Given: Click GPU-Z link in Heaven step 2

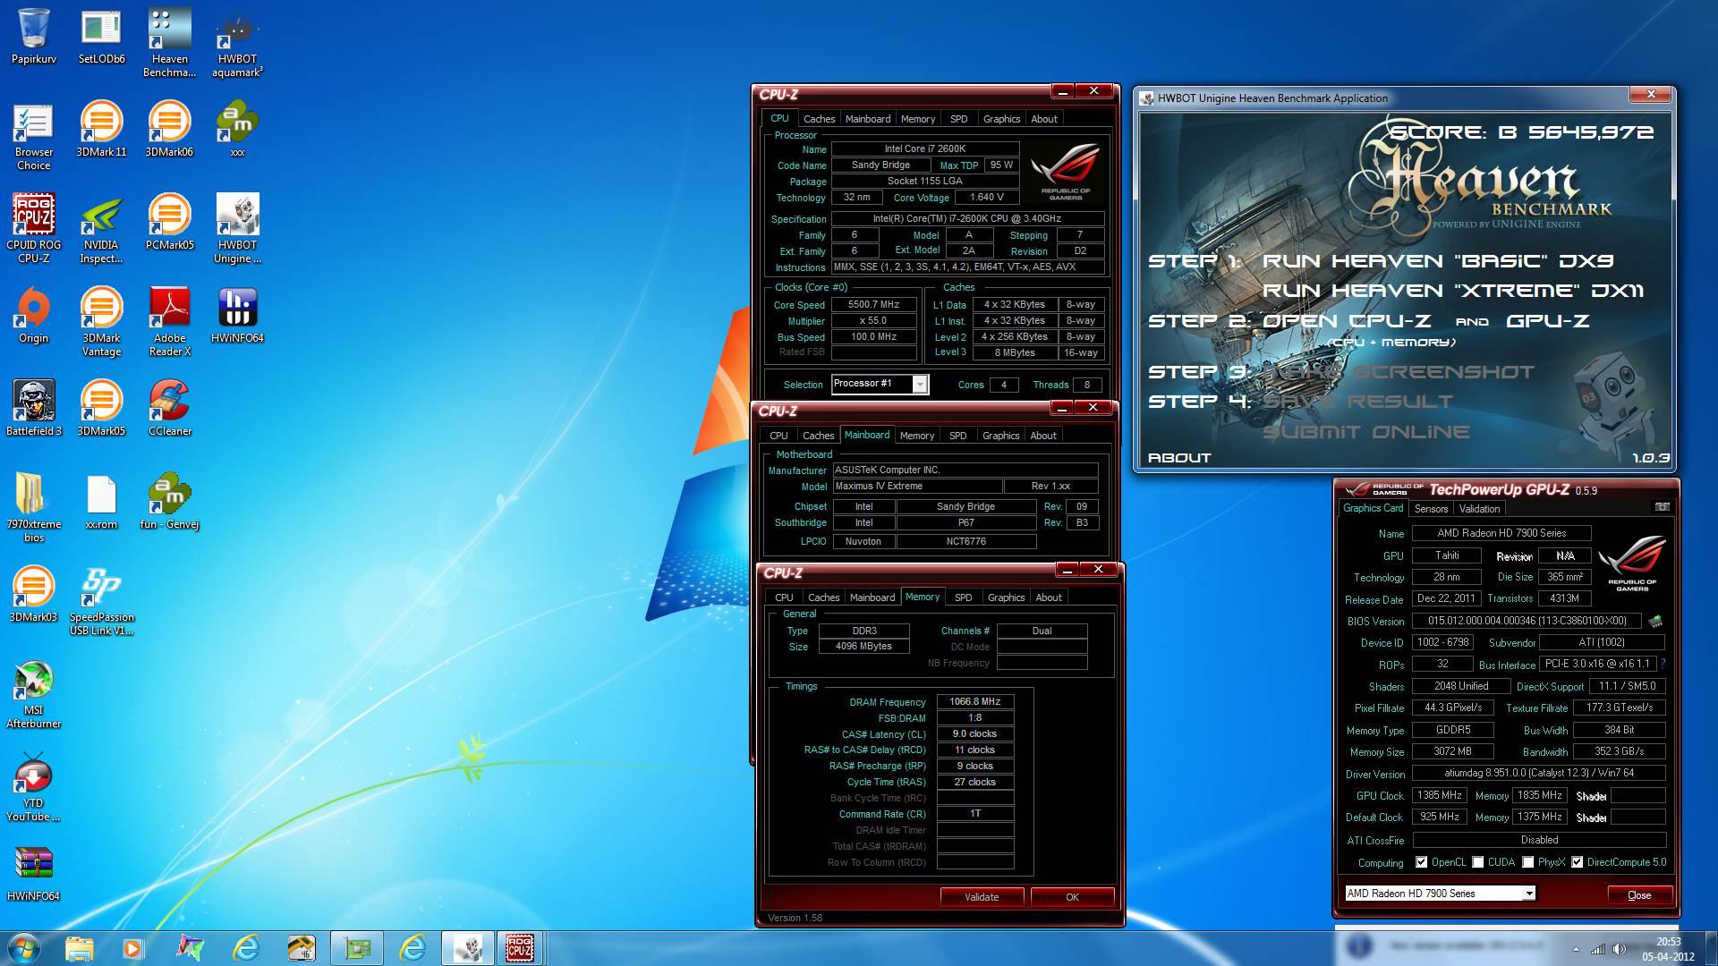Looking at the screenshot, I should [x=1547, y=322].
